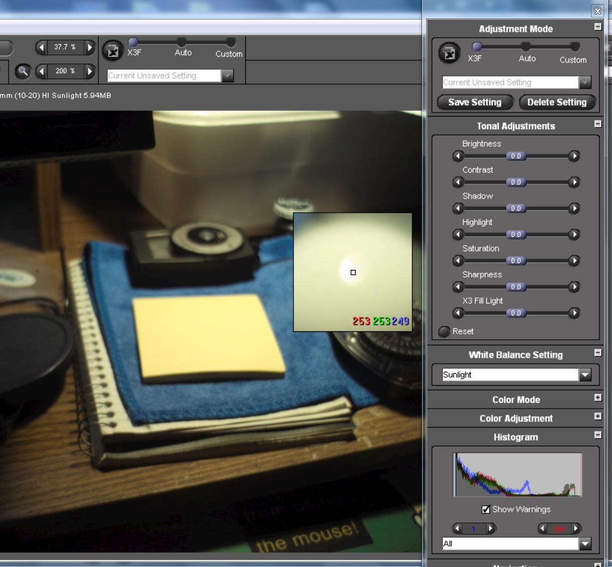Click the loupe preview showing RGB values

(353, 272)
